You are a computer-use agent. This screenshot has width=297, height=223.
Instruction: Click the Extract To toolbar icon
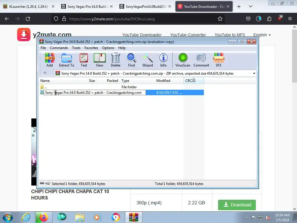[67, 60]
